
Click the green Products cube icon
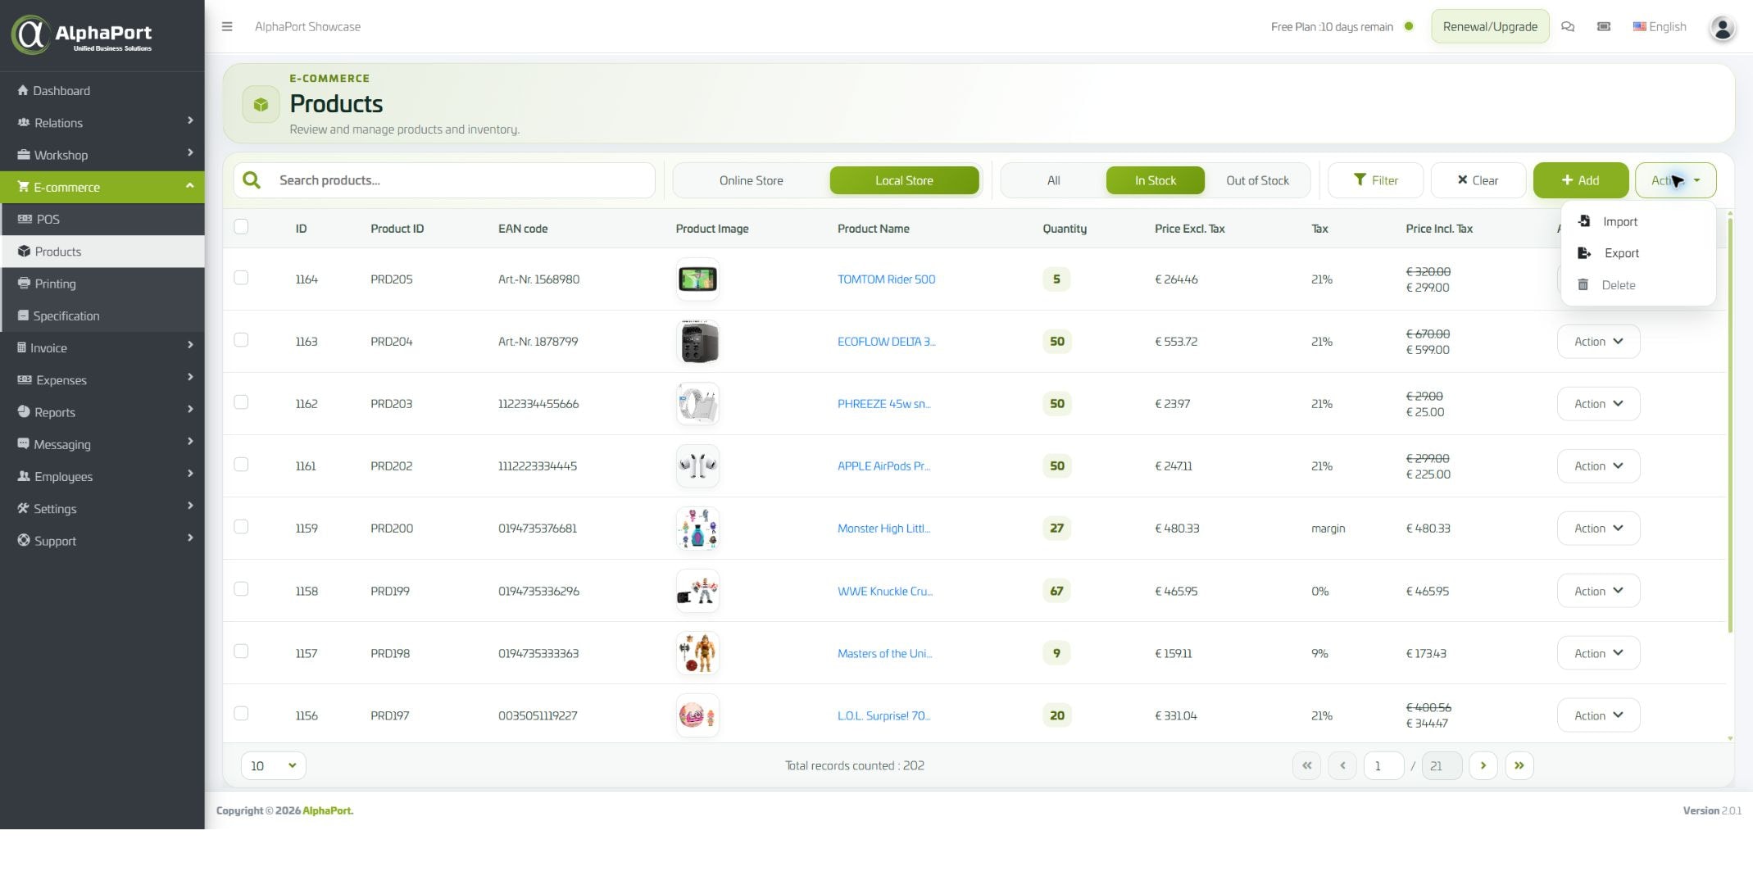261,105
